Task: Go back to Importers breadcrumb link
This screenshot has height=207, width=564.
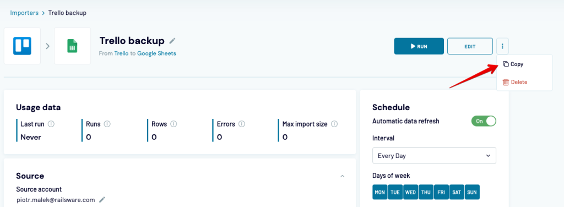Action: 24,13
